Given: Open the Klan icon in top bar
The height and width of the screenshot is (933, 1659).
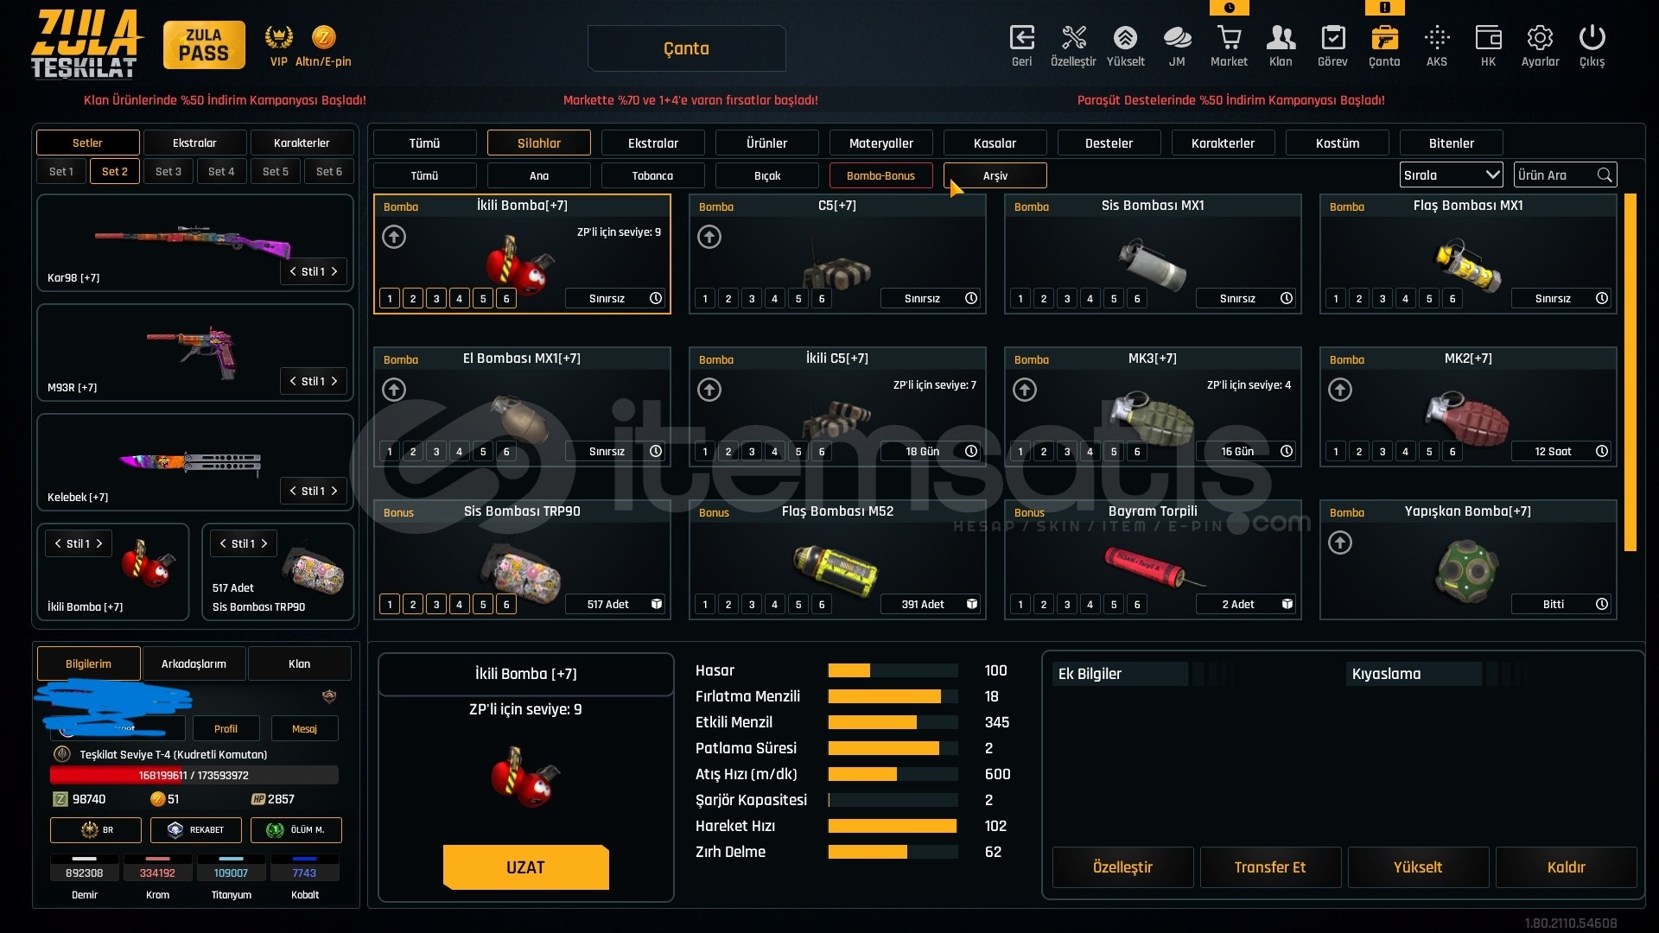Looking at the screenshot, I should pos(1280,38).
